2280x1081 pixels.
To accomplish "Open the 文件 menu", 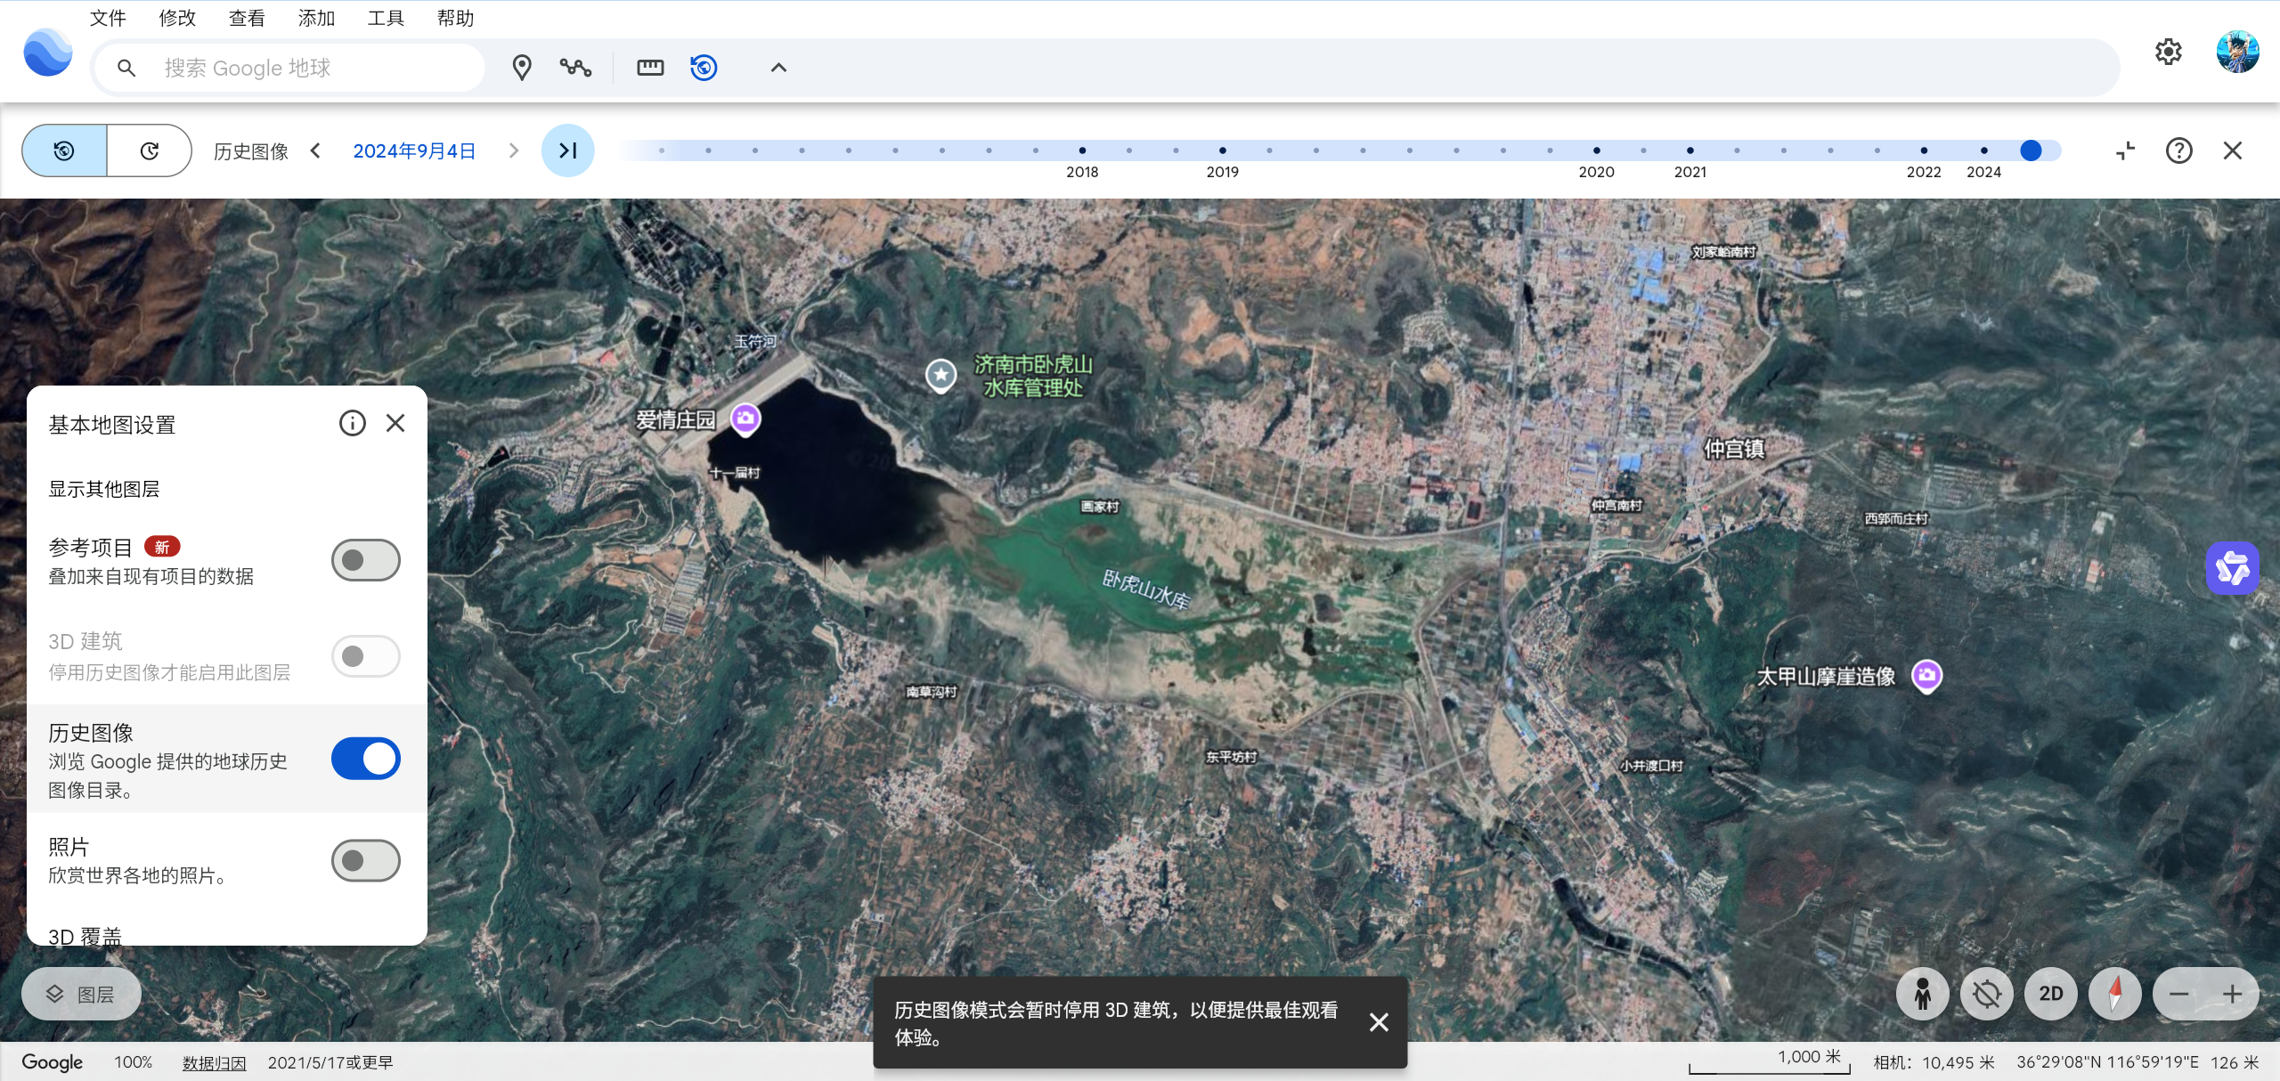I will [108, 18].
